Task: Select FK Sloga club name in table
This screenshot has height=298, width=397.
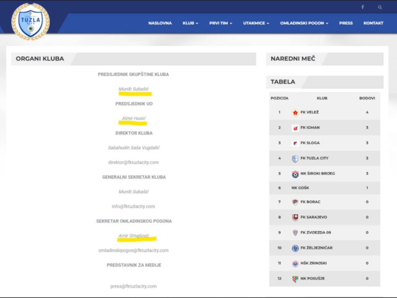Action: pos(310,143)
